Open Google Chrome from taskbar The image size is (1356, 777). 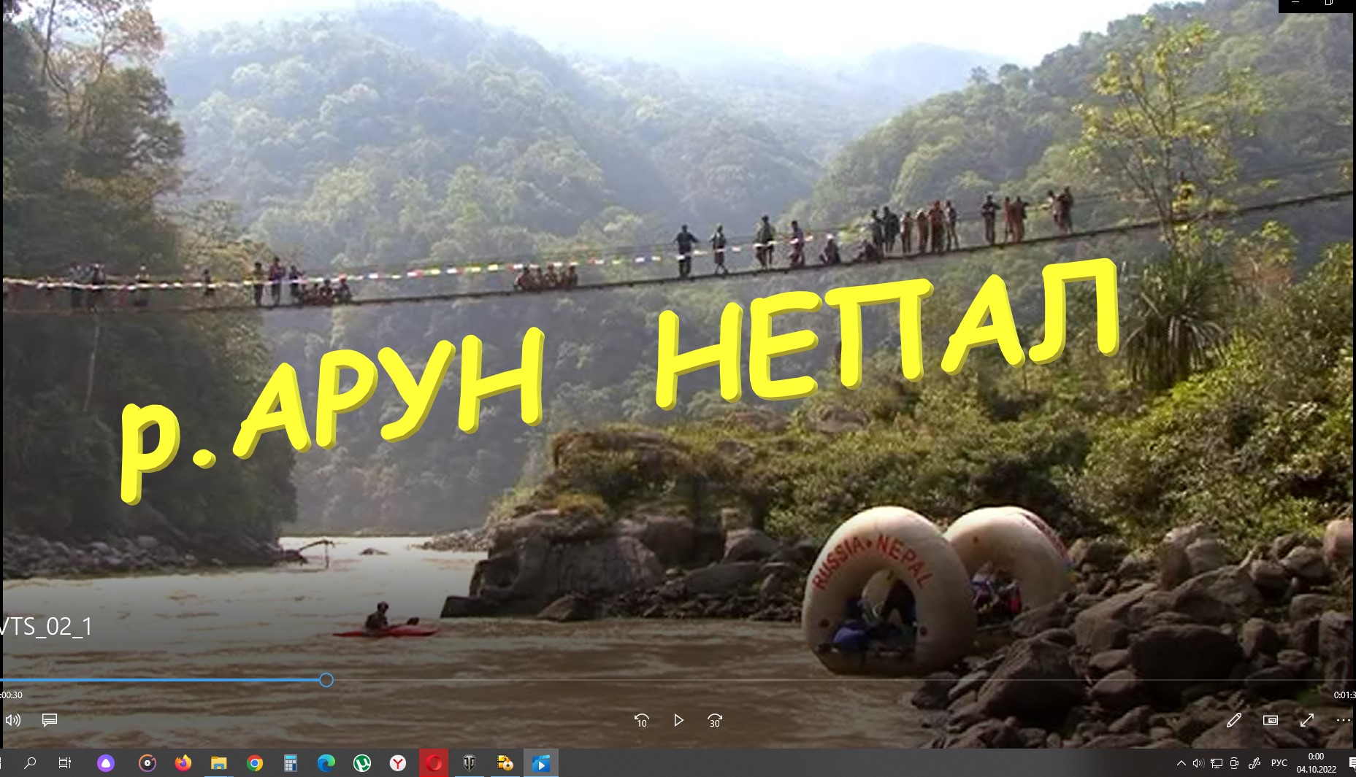pos(254,763)
